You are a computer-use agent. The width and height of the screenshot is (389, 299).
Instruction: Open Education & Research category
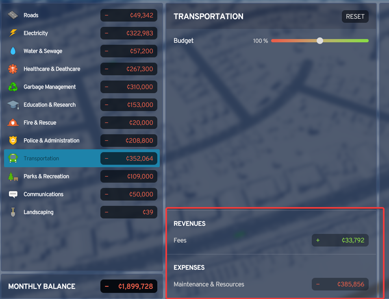pos(82,105)
